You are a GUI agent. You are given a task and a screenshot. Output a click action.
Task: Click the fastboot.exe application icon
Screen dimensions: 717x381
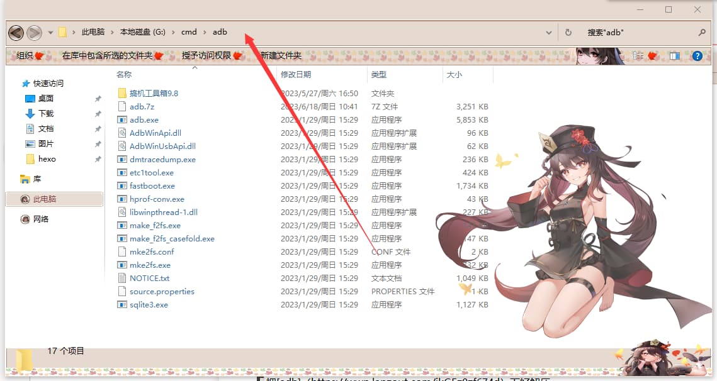click(x=122, y=186)
